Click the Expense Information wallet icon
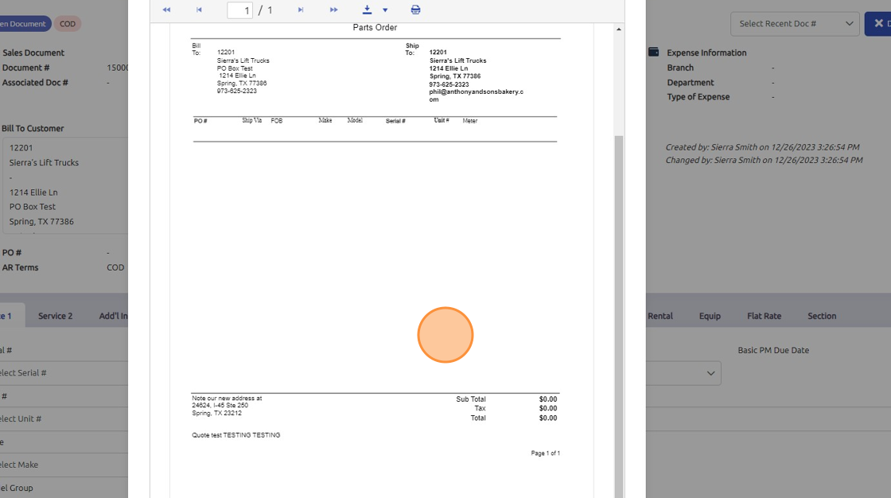This screenshot has height=498, width=891. tap(653, 53)
